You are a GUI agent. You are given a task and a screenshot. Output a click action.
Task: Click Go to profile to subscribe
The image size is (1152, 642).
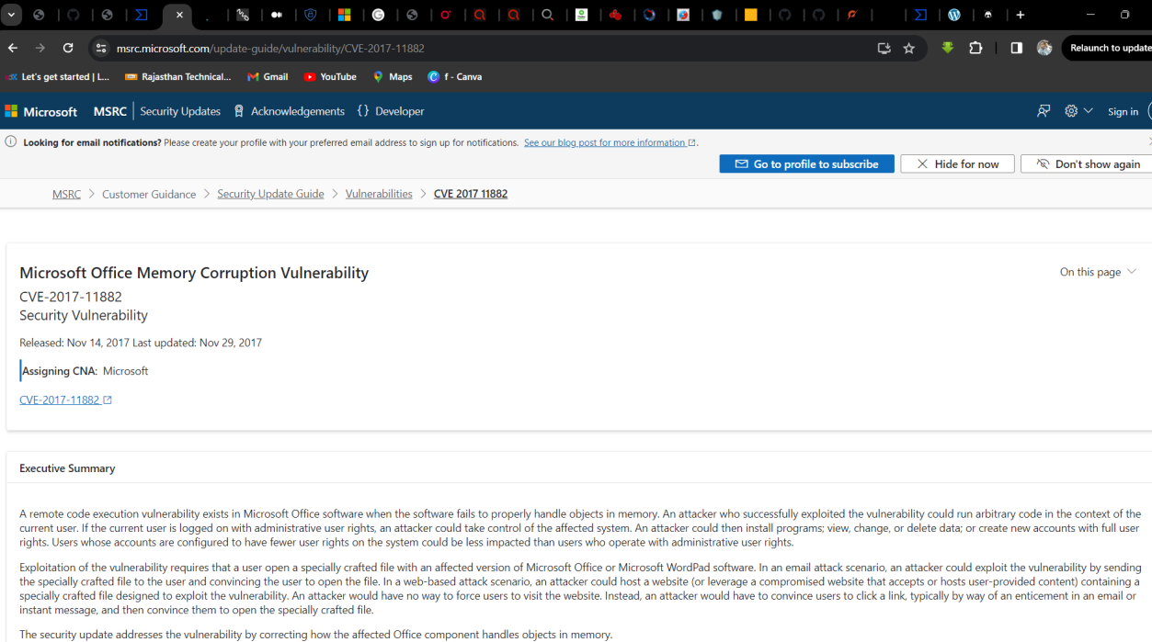[806, 163]
